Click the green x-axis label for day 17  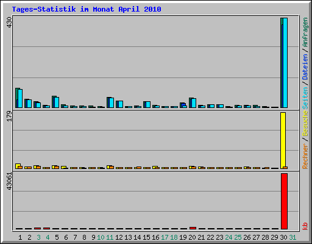point(165,237)
